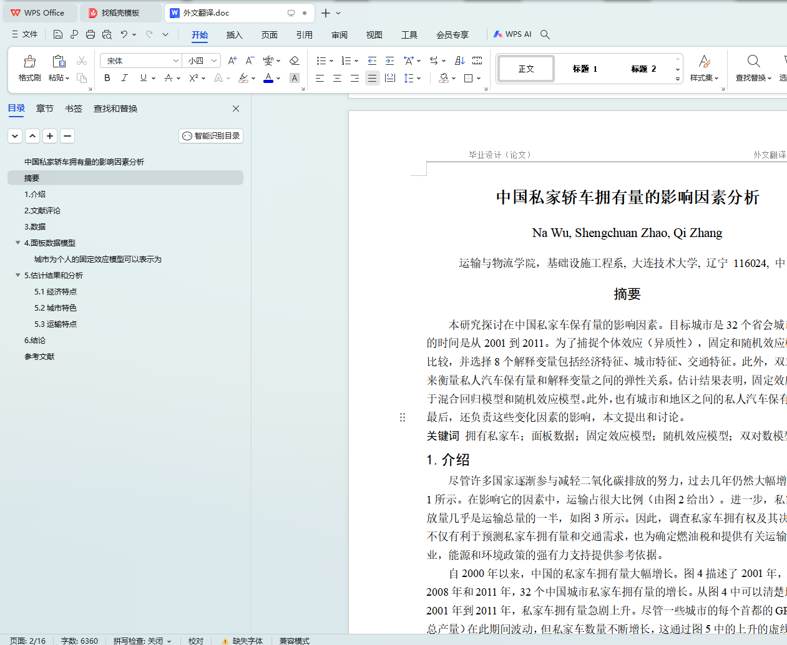Click the print icon in quick toolbar
Viewport: 787px width, 645px height.
[x=90, y=34]
